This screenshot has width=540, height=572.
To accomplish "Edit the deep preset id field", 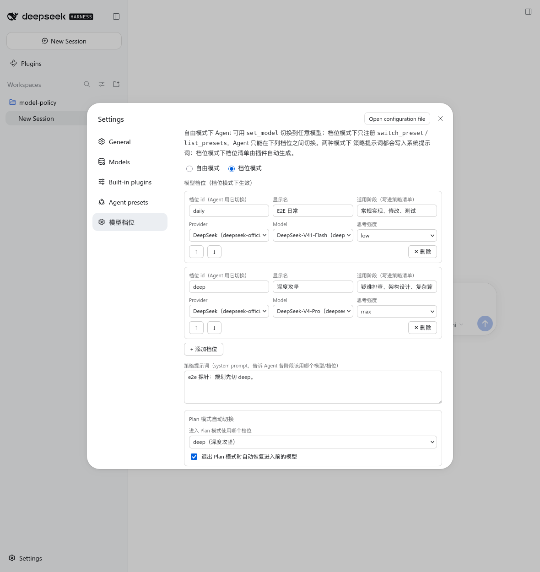I will click(229, 286).
